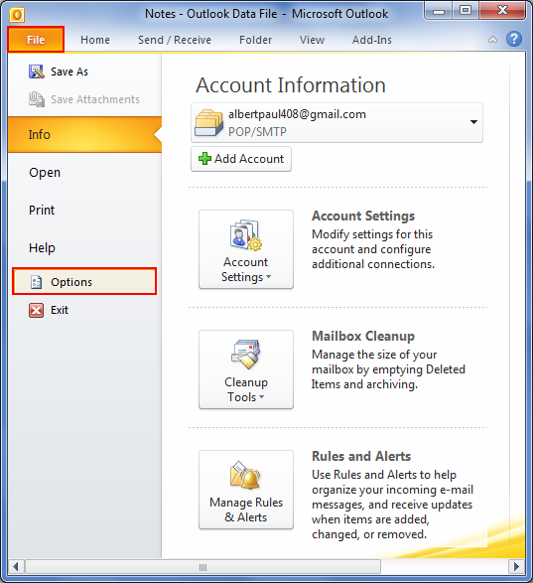Click the horizontal scrollbar thumb

pyautogui.click(x=202, y=567)
